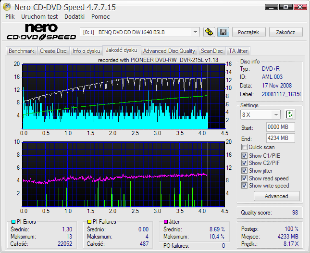This screenshot has height=253, width=310.
Task: Toggle the Quick scan checkbox
Action: click(244, 147)
